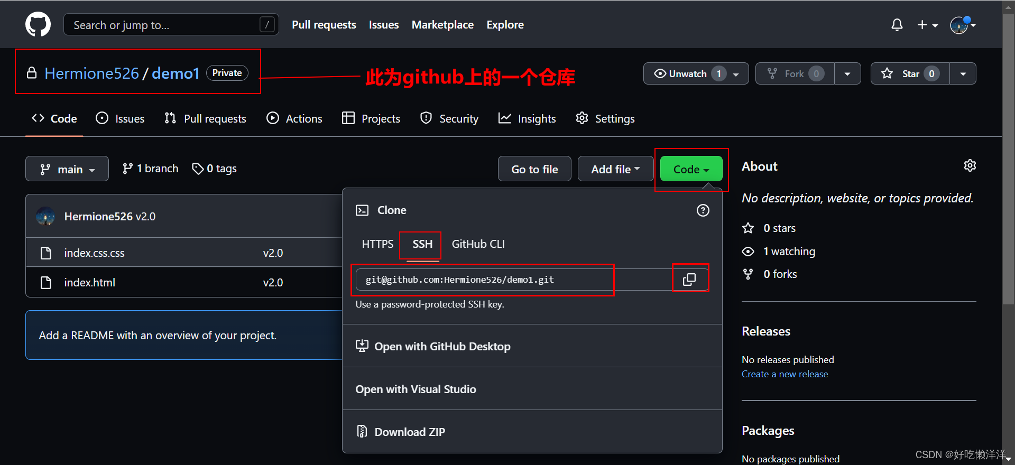The width and height of the screenshot is (1015, 465).
Task: Switch to the repository Issues tab
Action: click(x=120, y=118)
